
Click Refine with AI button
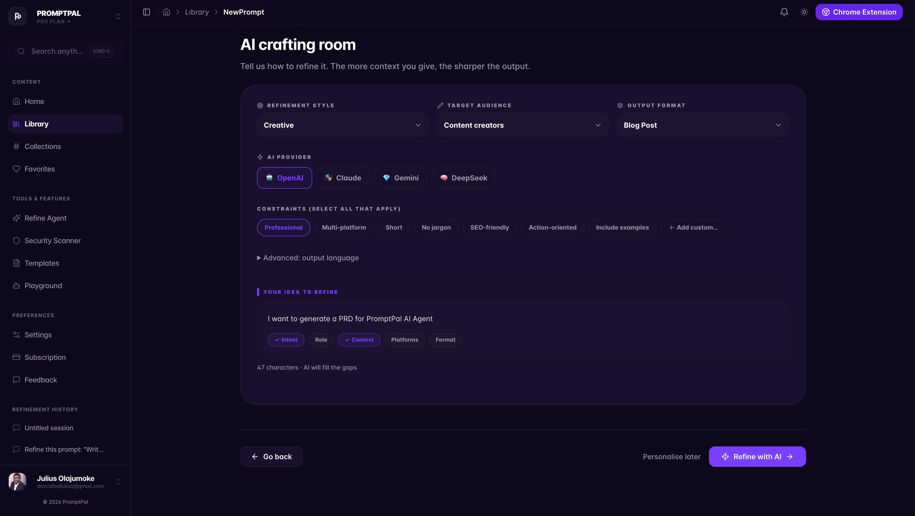tap(757, 456)
